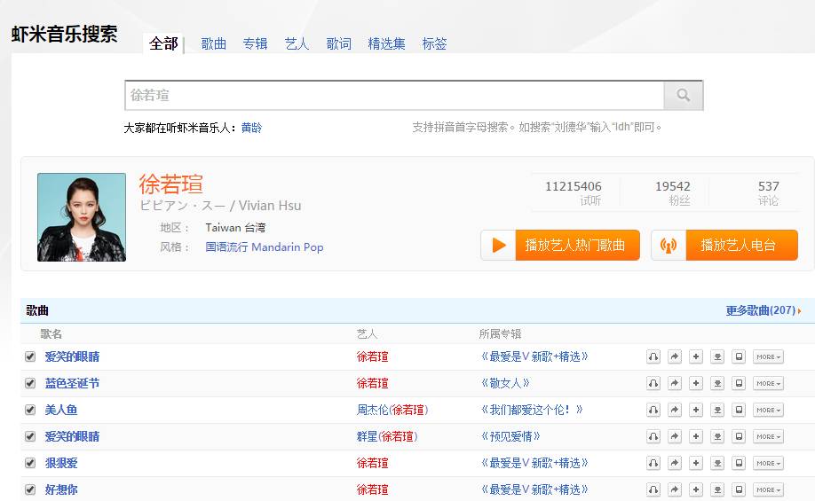
Task: Play 美人鱼 with the headphones icon
Action: pos(653,410)
